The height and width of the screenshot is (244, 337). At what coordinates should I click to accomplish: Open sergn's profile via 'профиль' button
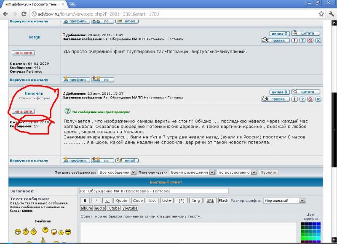pyautogui.click(x=76, y=79)
